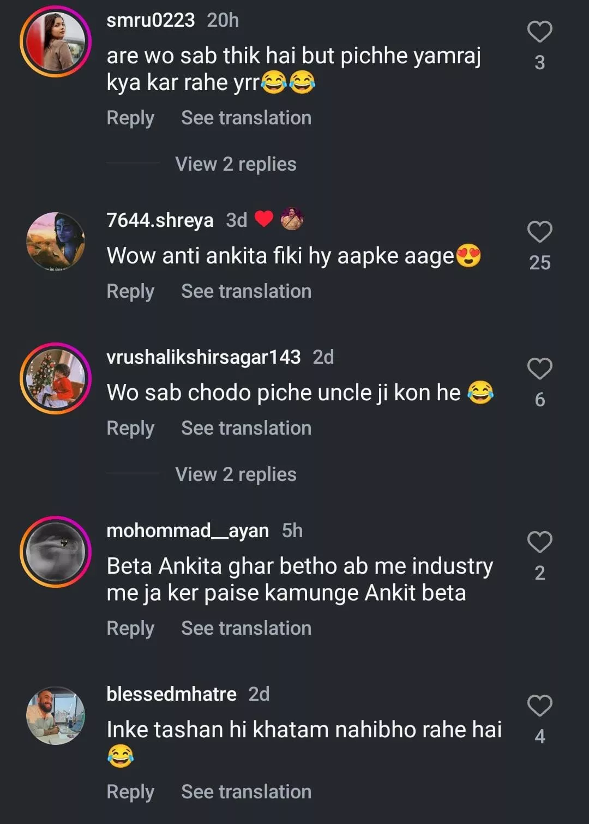Like 7644.shreya's comment with the heart
This screenshot has height=824, width=589.
pos(539,232)
